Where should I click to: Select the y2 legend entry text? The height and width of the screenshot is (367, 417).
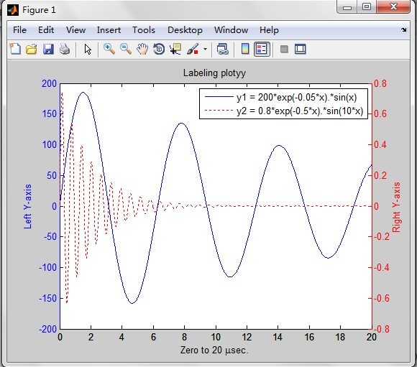300,111
